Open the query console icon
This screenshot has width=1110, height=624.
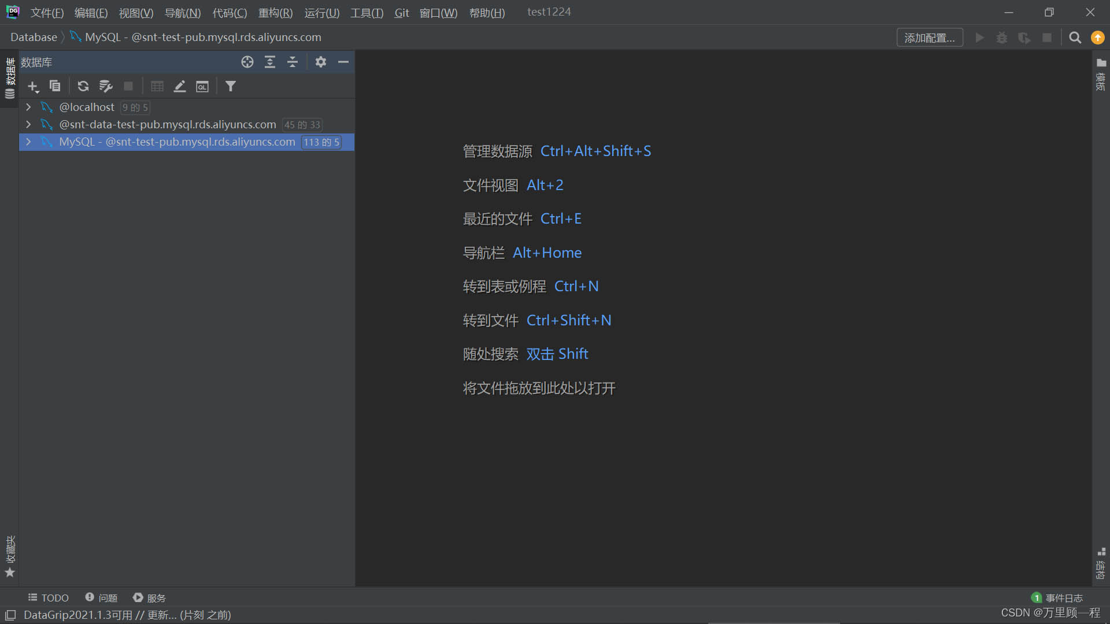(x=202, y=87)
